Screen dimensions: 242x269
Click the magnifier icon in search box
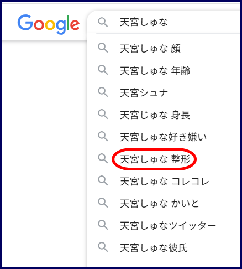point(103,23)
